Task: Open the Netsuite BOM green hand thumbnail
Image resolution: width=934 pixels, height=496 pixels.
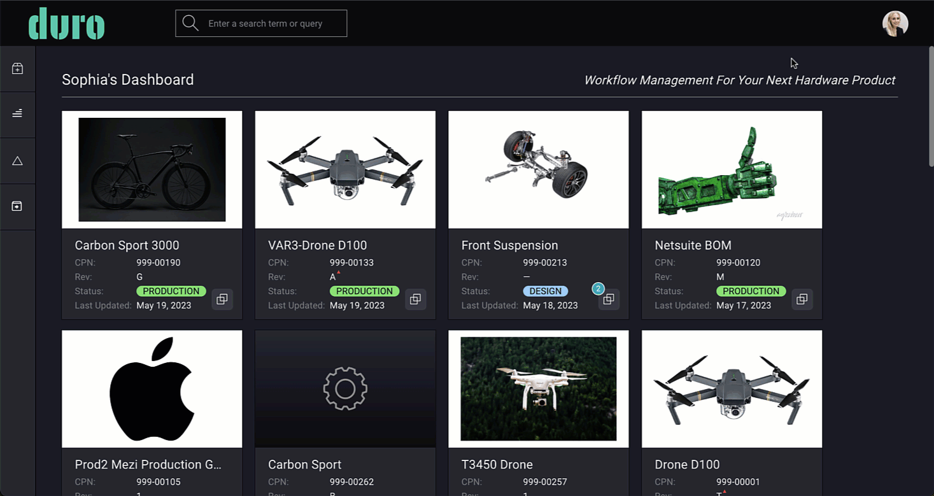Action: (x=732, y=170)
